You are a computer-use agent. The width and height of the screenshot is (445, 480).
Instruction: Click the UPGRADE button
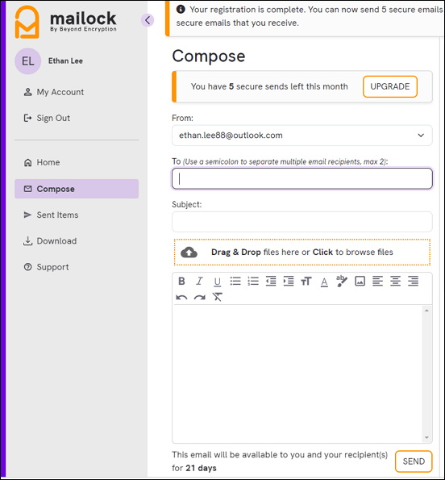point(390,86)
